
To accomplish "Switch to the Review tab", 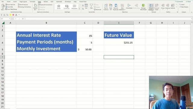I will (46, 2).
